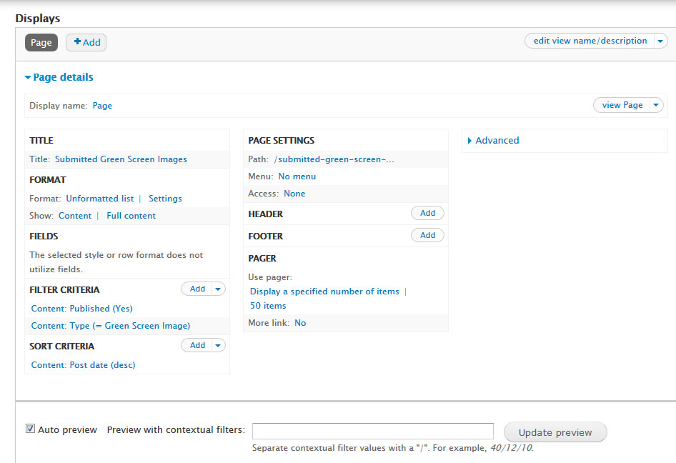The width and height of the screenshot is (676, 463).
Task: Click the No menu link
Action: click(x=297, y=176)
